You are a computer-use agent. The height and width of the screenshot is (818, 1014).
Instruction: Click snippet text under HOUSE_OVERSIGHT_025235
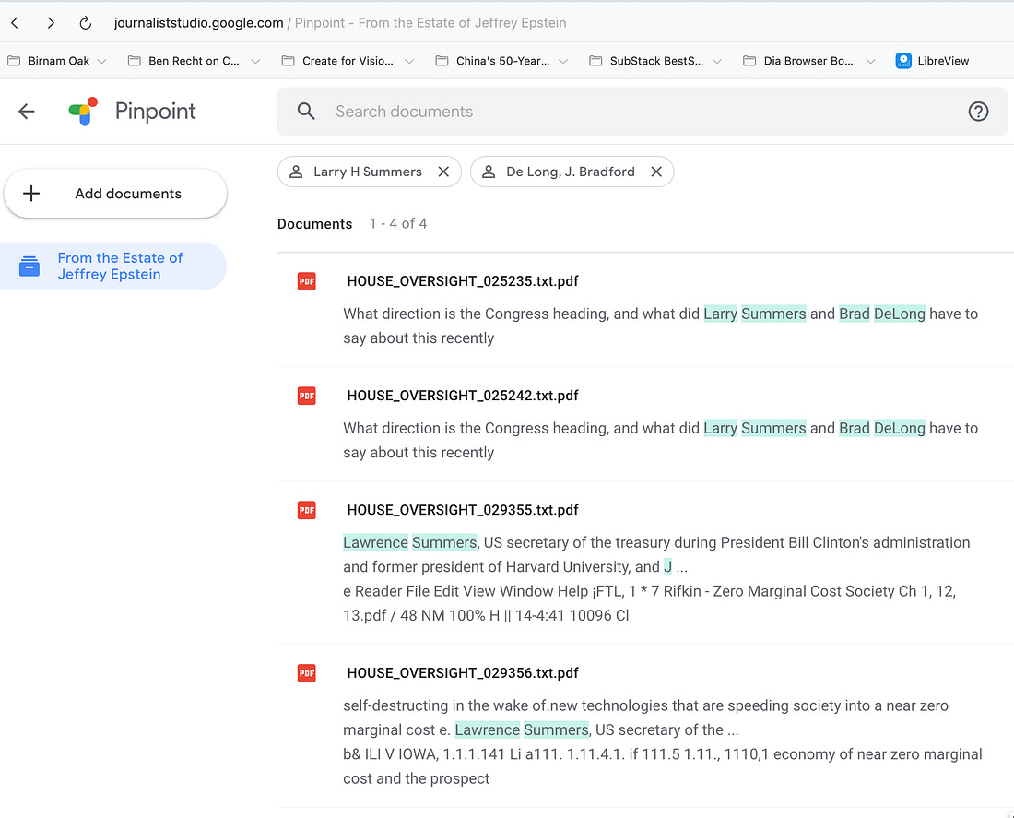[x=660, y=326]
